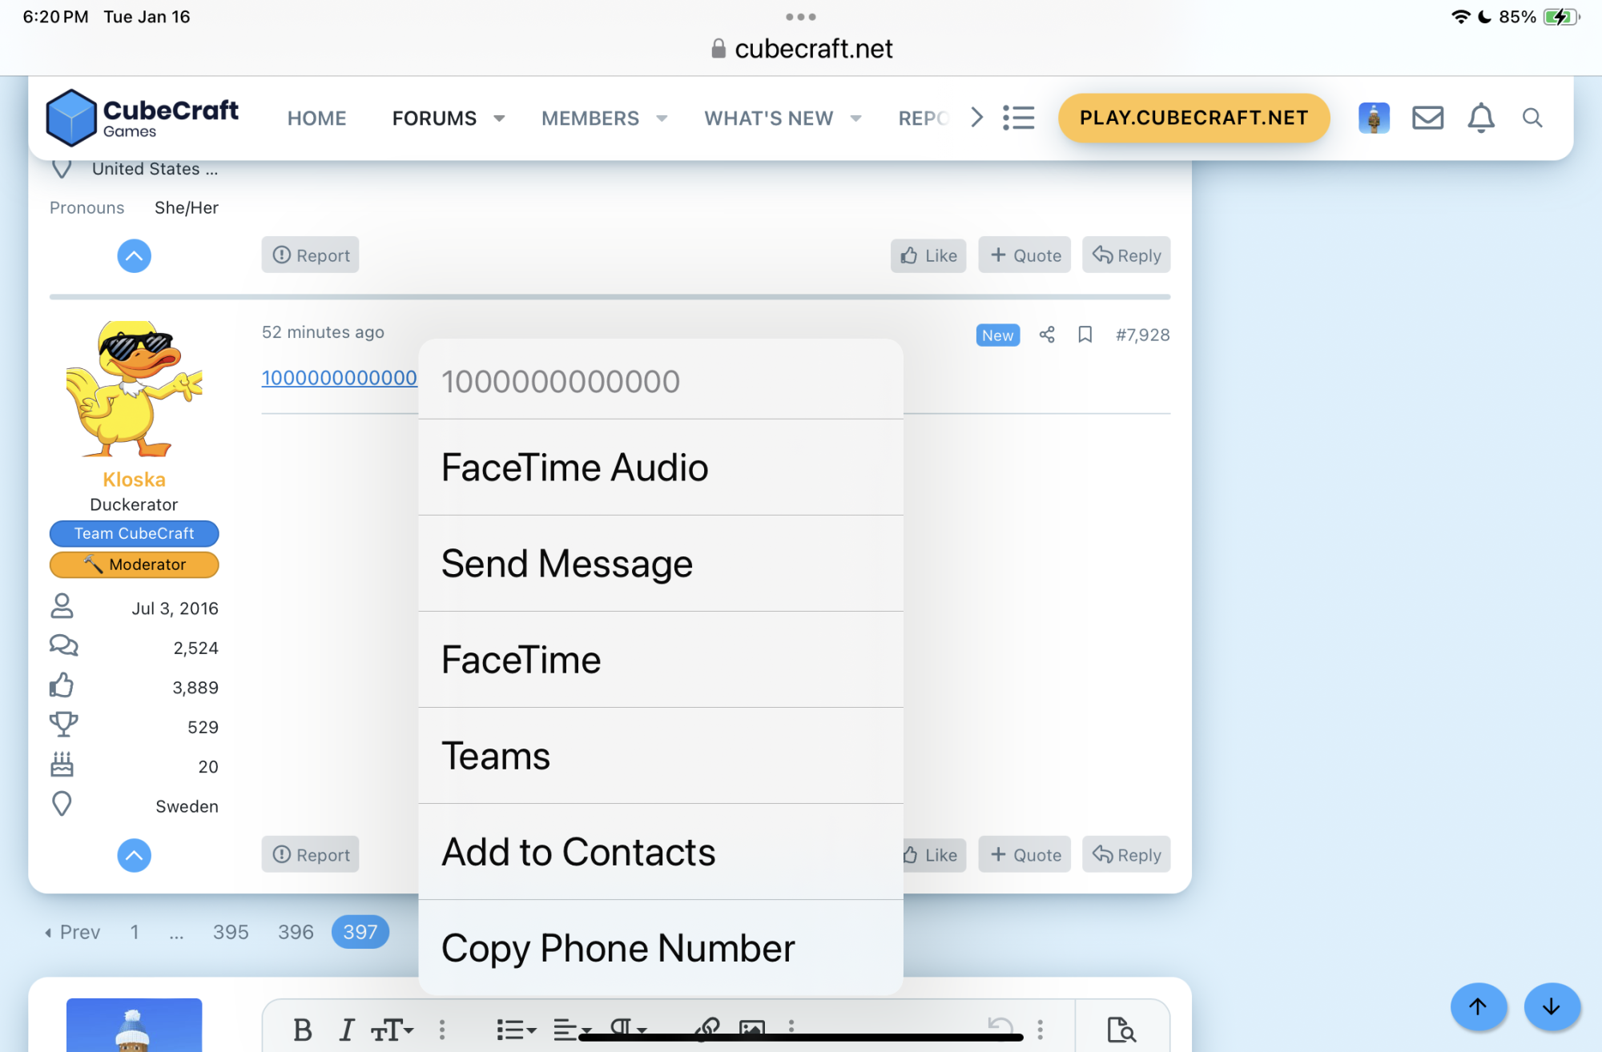Jump to bottom of the page arrow
Screen dimensions: 1602x1052
point(1552,1006)
